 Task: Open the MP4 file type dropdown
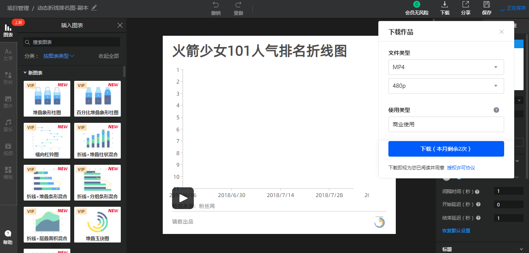click(446, 67)
